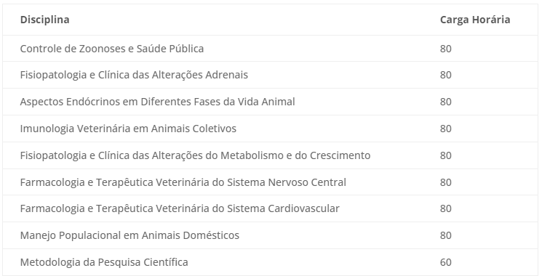542x276 pixels.
Task: Click the Carga Horária column header
Action: point(475,20)
